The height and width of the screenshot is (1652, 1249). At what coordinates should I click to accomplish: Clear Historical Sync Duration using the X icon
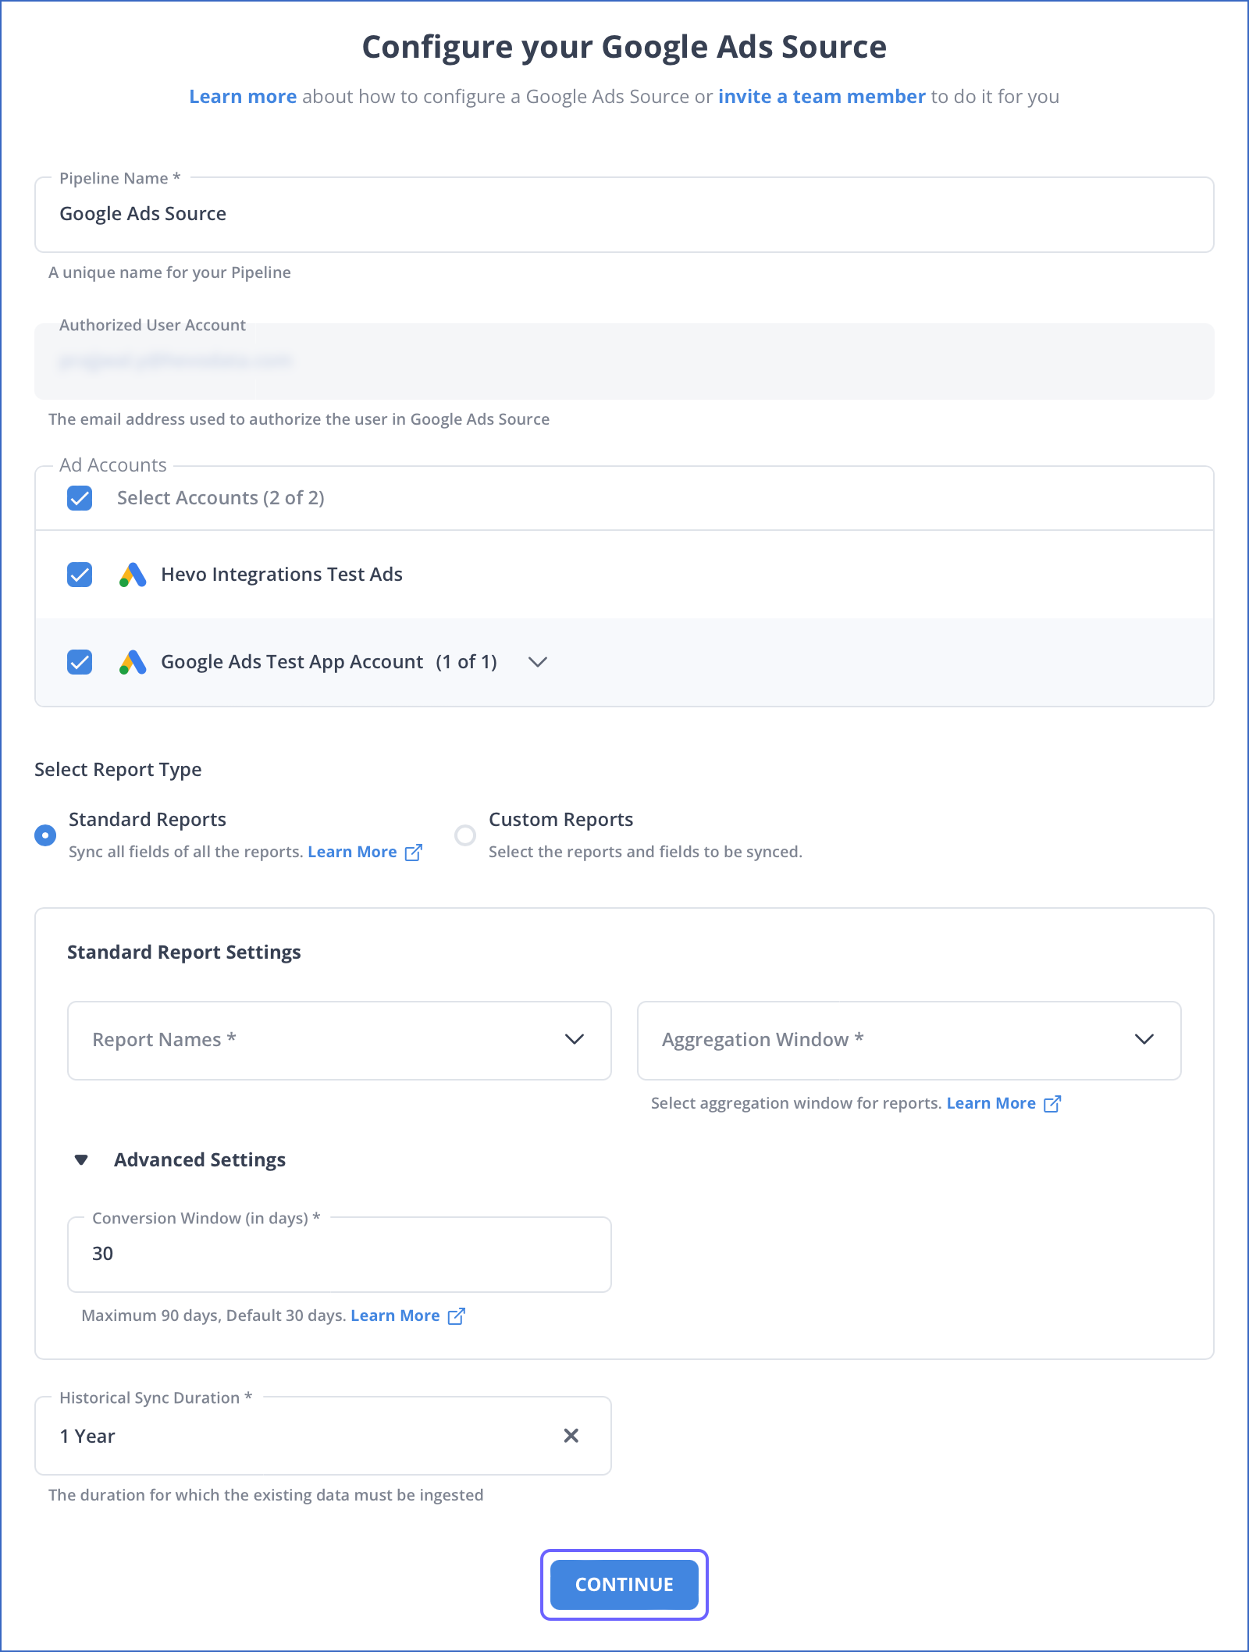[572, 1436]
